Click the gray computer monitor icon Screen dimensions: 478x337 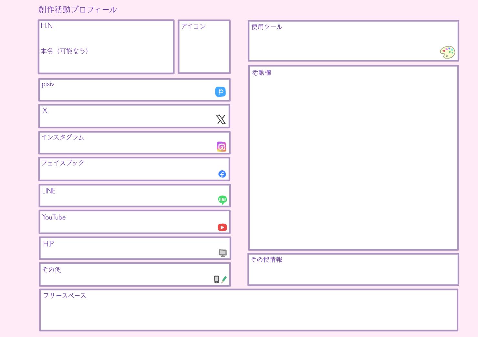pos(223,253)
